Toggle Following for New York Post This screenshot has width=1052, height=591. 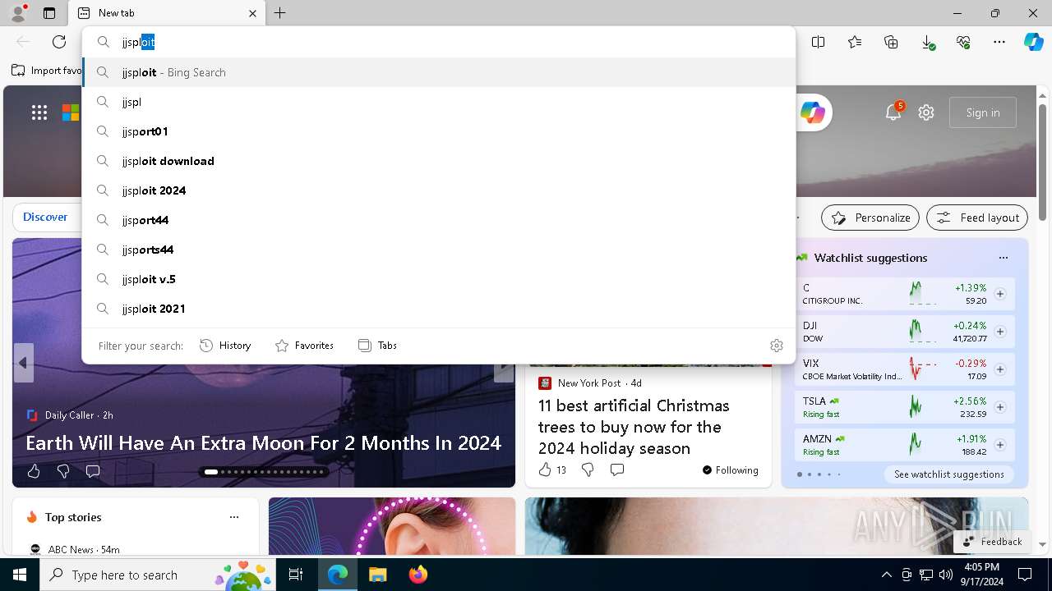coord(731,470)
